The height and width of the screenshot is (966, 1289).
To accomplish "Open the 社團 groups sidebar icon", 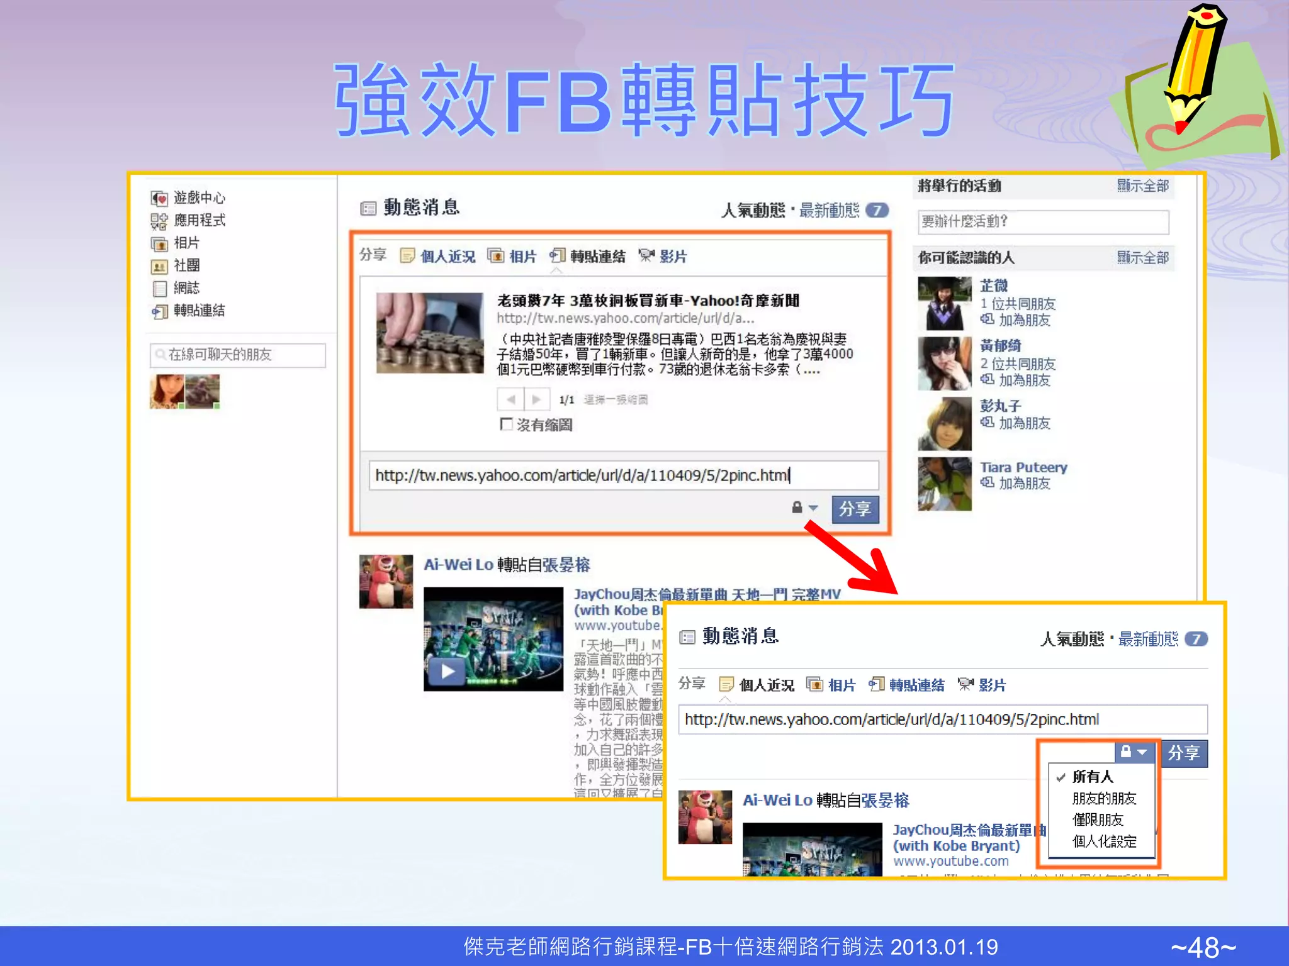I will point(159,266).
